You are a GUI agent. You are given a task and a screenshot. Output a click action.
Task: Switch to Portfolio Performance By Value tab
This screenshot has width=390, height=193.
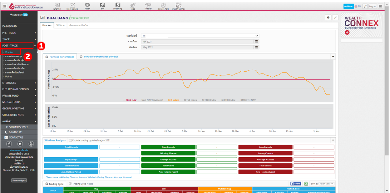[x=99, y=57]
